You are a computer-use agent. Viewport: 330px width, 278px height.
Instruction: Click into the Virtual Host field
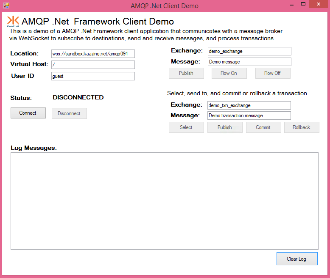93,65
